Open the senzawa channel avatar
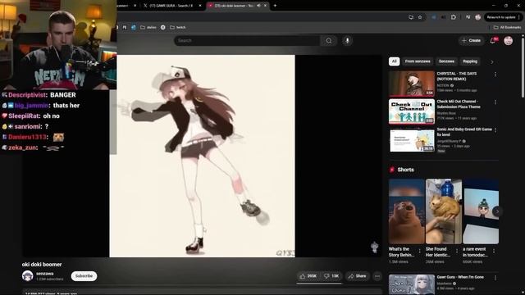Image resolution: width=525 pixels, height=295 pixels. [27, 276]
